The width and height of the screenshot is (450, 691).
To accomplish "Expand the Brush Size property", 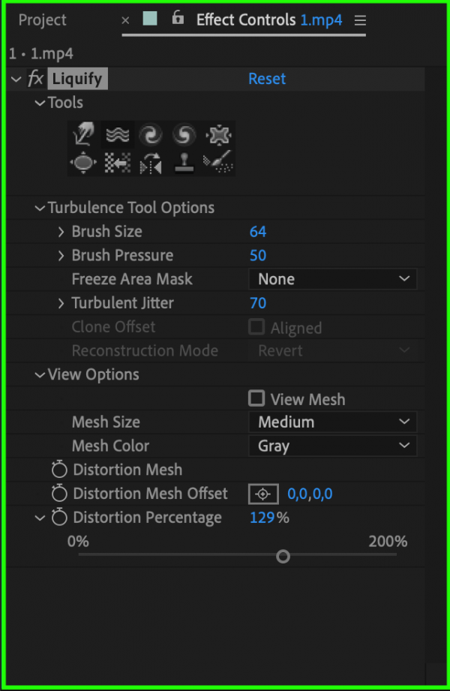I will 61,231.
